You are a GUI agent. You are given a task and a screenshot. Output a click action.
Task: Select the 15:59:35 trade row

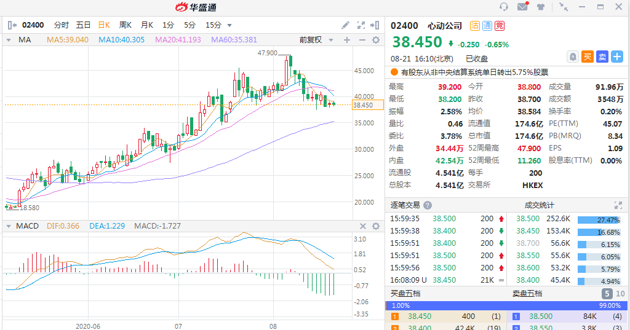coord(447,219)
